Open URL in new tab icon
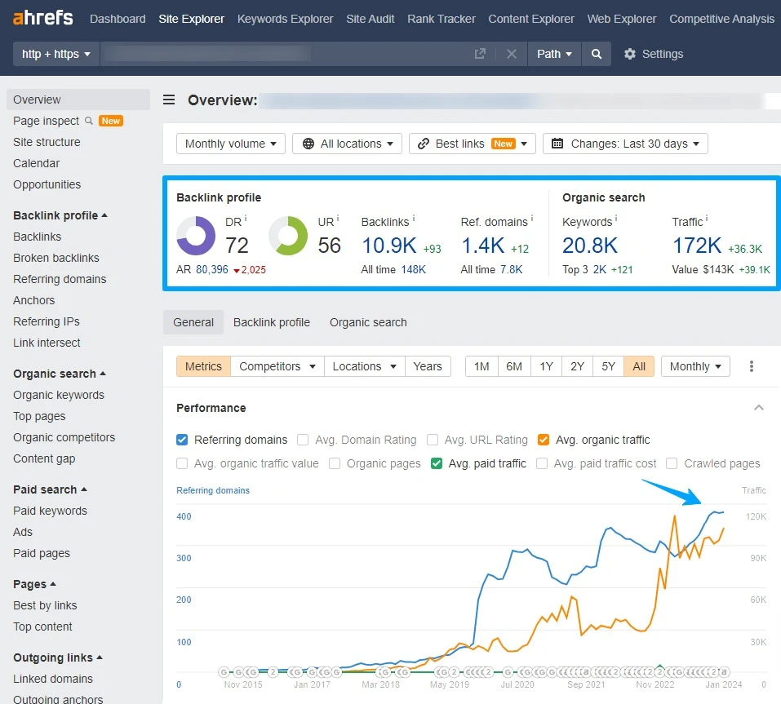 pyautogui.click(x=480, y=54)
